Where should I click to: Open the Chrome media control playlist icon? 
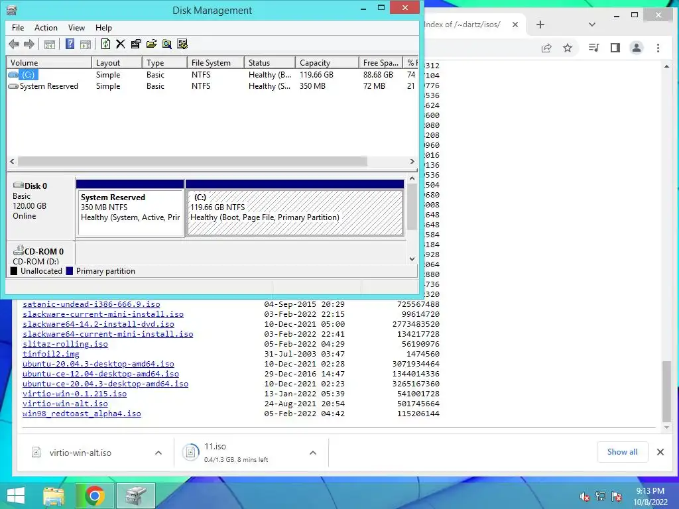(x=593, y=48)
